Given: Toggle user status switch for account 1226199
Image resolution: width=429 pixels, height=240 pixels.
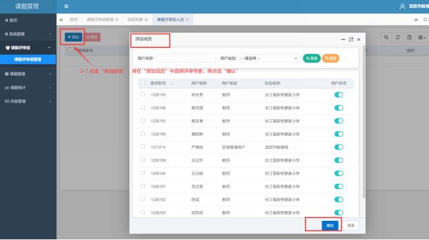Looking at the screenshot, I should click(339, 160).
